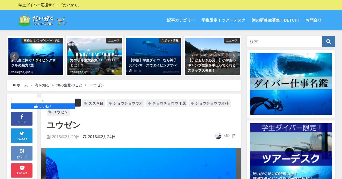Click the author avatar image

point(218,136)
